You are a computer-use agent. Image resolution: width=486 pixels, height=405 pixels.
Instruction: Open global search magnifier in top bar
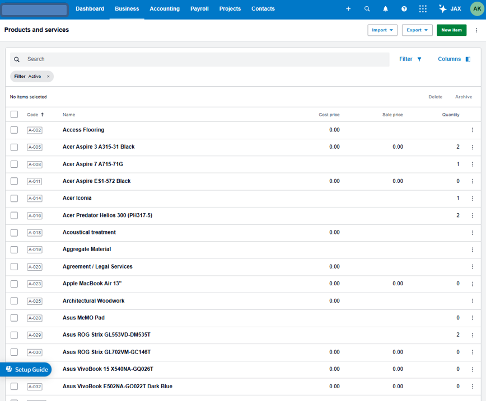point(367,8)
